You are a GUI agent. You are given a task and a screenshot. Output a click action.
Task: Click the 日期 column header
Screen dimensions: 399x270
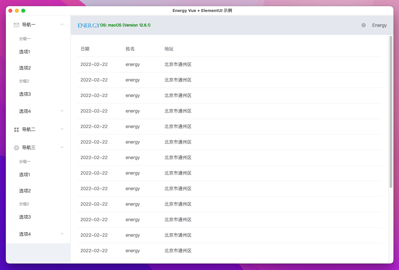click(x=85, y=49)
